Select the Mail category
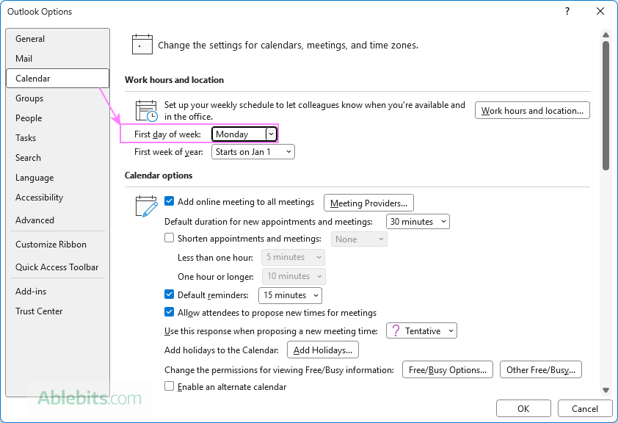Image resolution: width=618 pixels, height=423 pixels. [57, 58]
